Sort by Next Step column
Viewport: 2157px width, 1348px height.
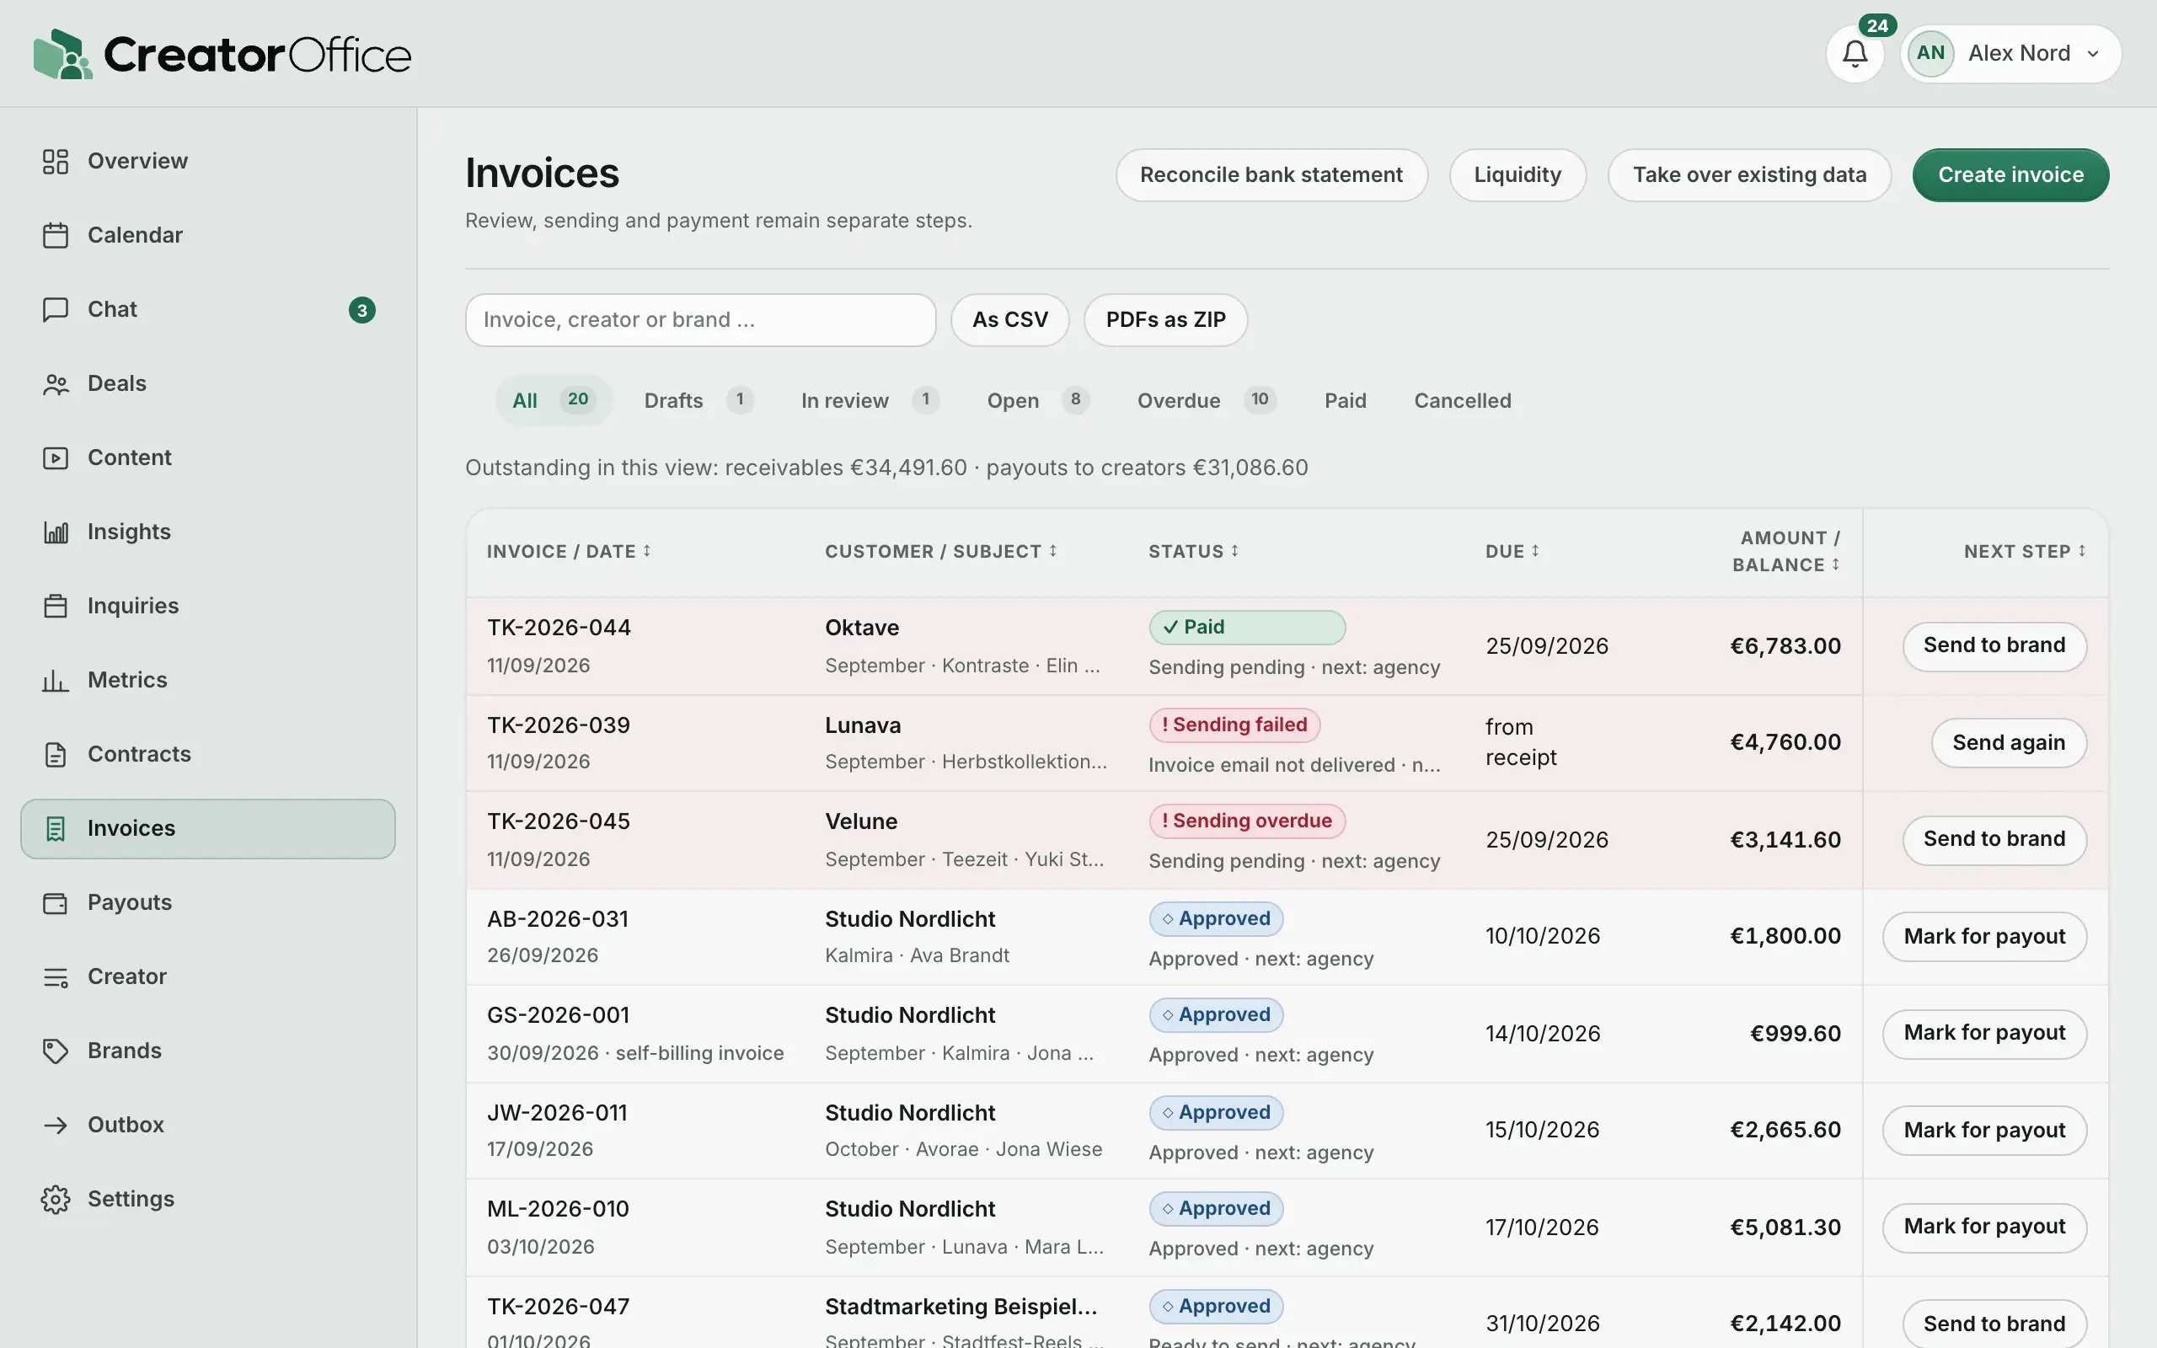tap(2025, 551)
